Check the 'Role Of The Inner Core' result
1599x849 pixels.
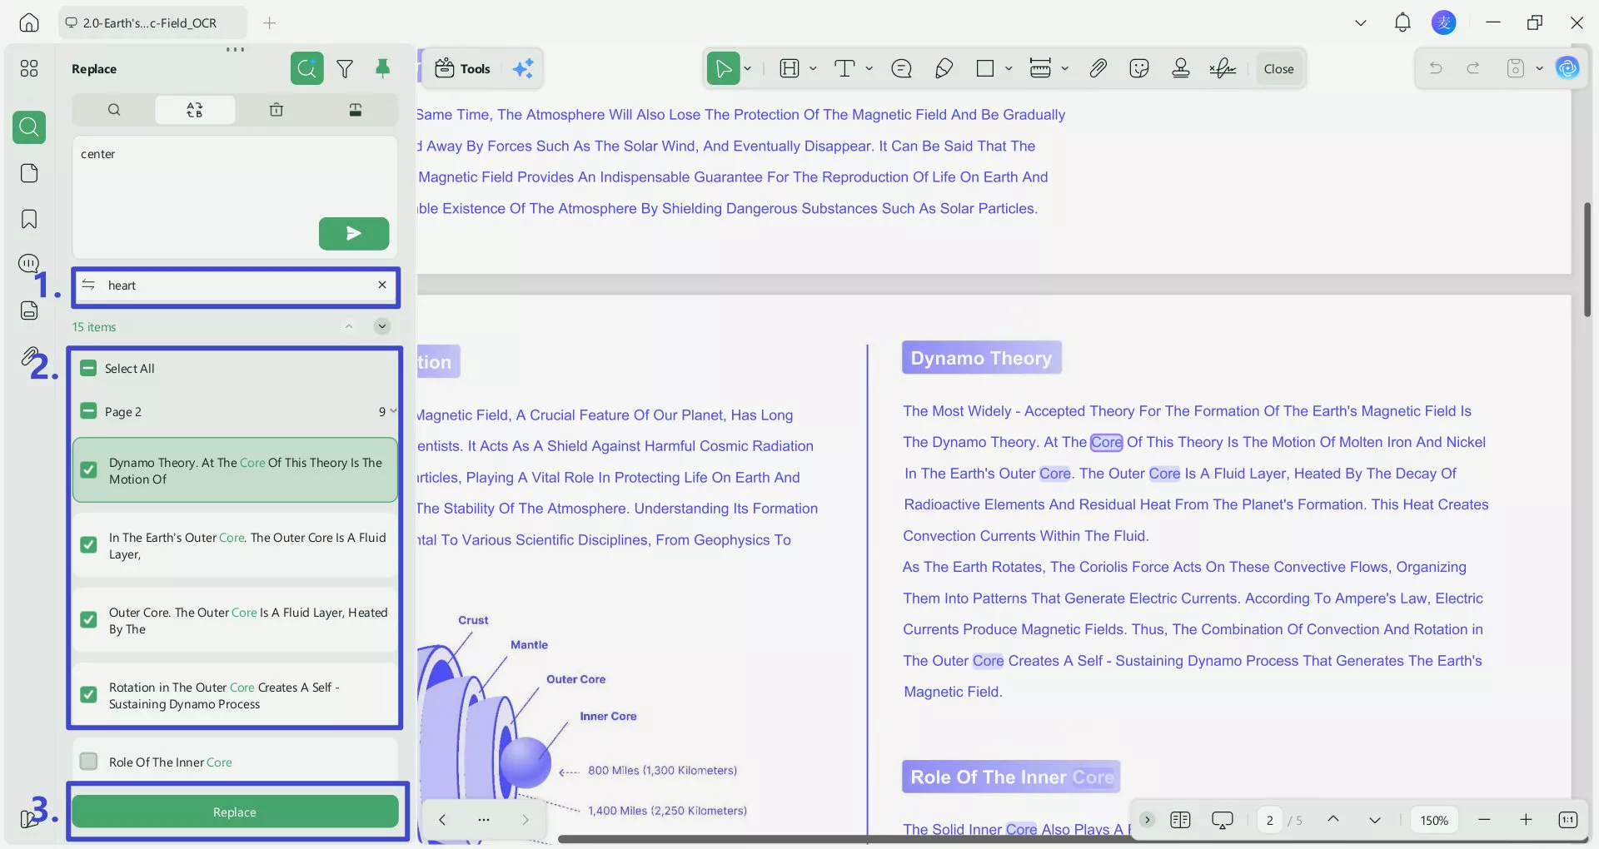88,762
